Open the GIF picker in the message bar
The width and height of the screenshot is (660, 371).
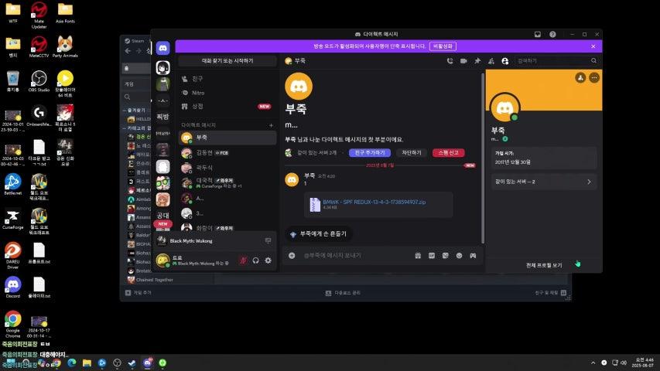432,255
